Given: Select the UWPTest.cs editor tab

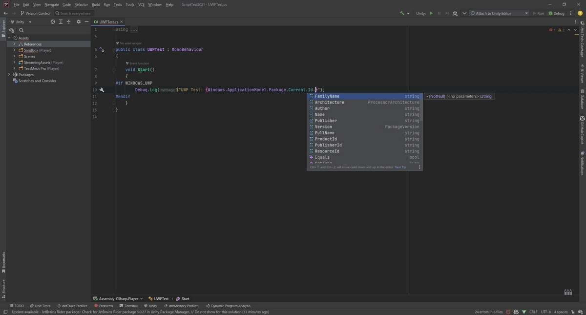Looking at the screenshot, I should (x=108, y=21).
